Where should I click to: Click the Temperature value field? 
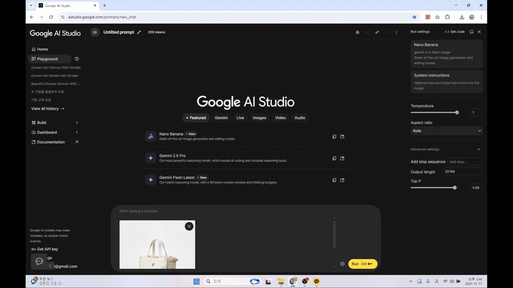pos(476,113)
